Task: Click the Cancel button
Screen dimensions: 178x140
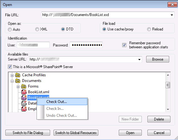Action: (159, 133)
